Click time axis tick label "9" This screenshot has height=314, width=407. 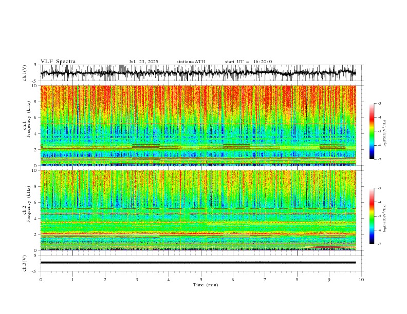(x=329, y=280)
